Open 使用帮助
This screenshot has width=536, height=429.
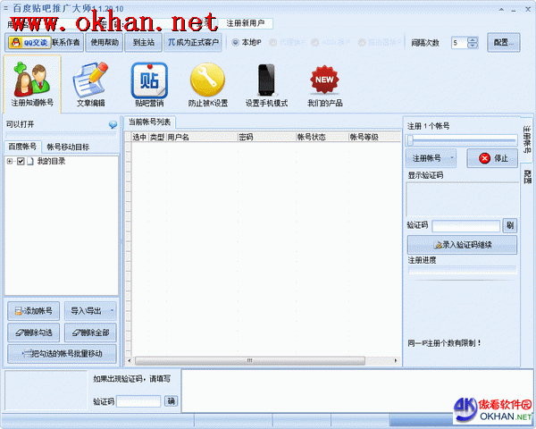click(x=105, y=42)
